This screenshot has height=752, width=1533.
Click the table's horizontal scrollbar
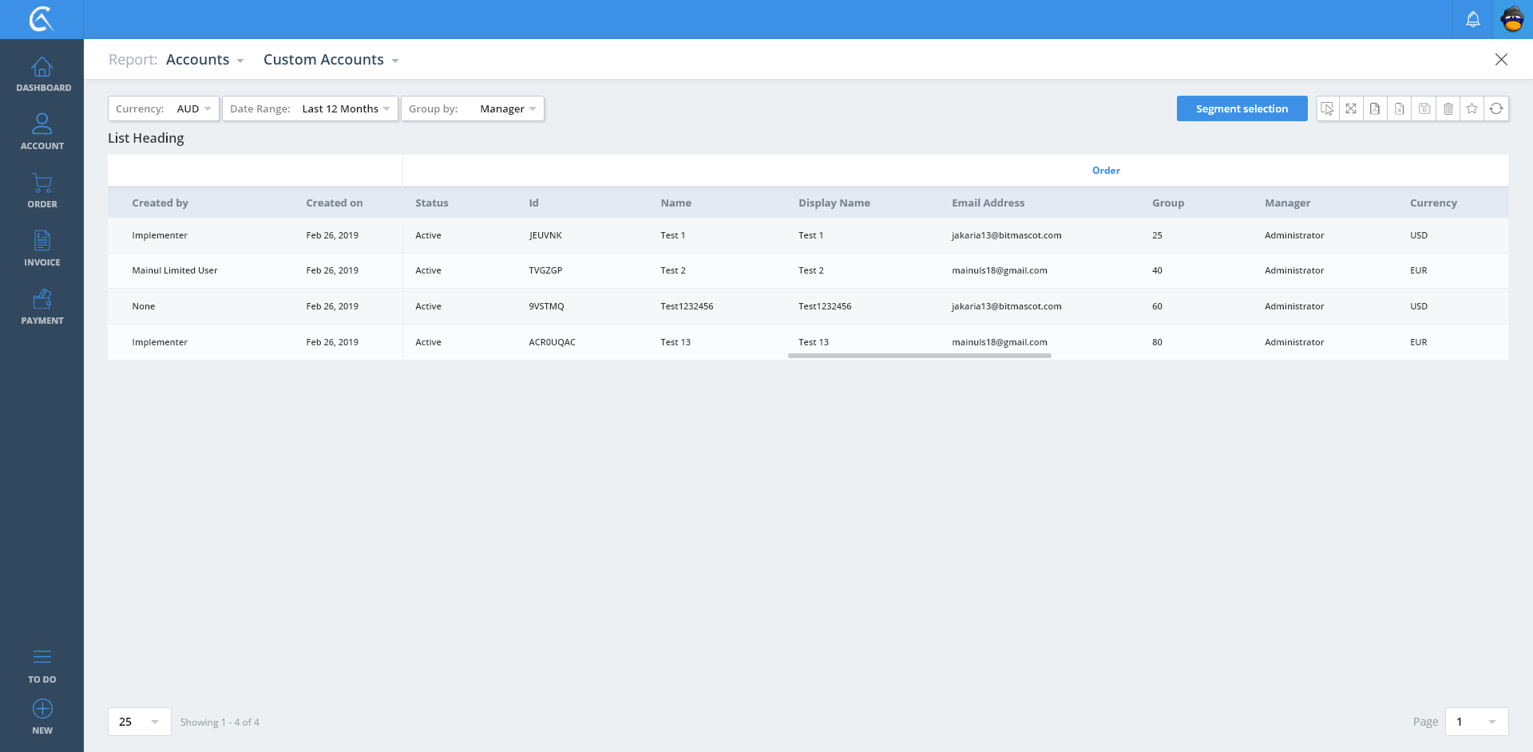click(x=919, y=356)
